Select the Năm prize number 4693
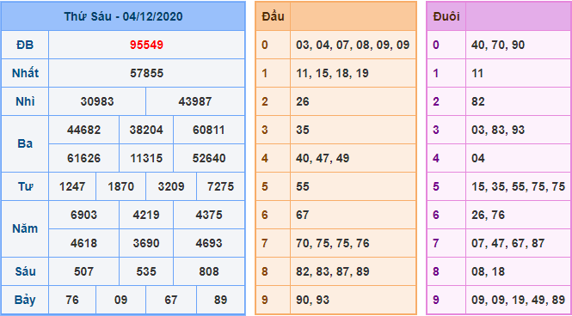 209,243
